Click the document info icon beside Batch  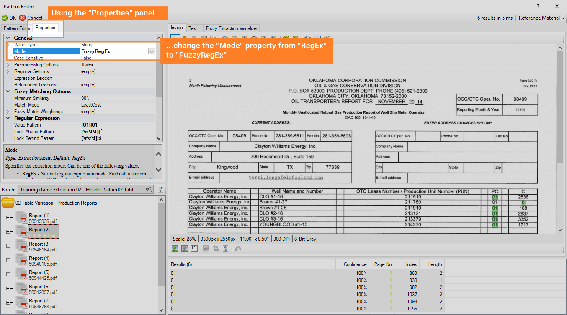pyautogui.click(x=160, y=189)
